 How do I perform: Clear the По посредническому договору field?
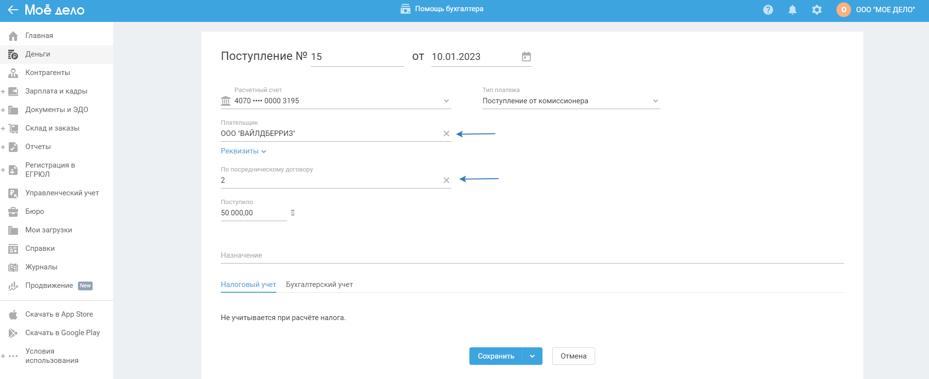tap(446, 180)
